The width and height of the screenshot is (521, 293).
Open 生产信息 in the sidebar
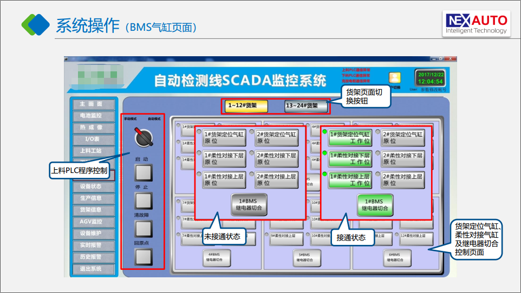point(94,198)
